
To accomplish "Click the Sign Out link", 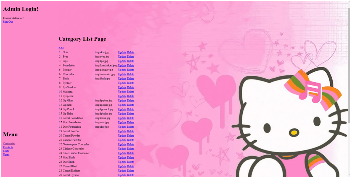I will pos(8,22).
